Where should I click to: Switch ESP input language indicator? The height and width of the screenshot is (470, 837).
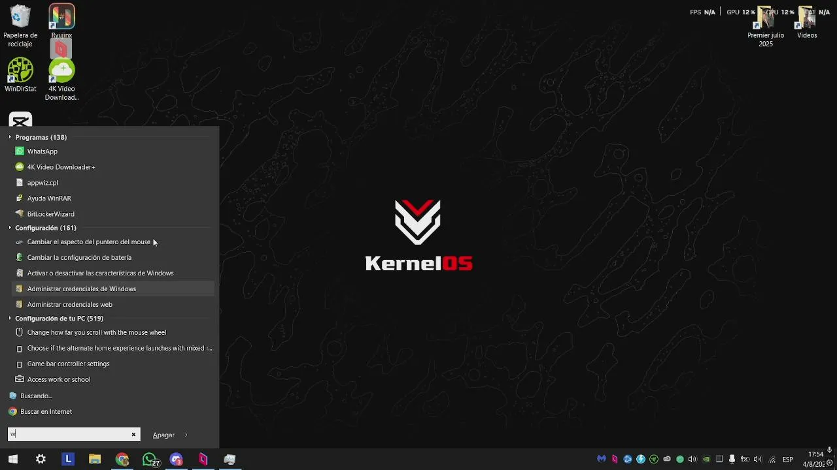click(x=788, y=460)
